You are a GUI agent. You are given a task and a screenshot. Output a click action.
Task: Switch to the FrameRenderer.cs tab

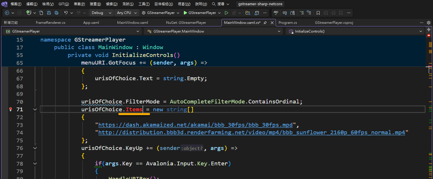(x=50, y=23)
